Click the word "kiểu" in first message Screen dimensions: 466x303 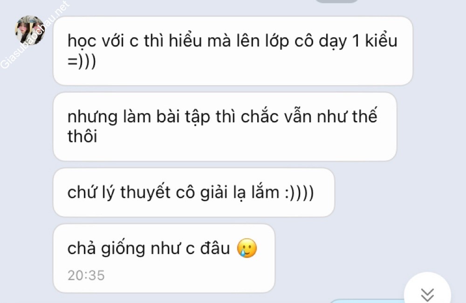(x=381, y=40)
